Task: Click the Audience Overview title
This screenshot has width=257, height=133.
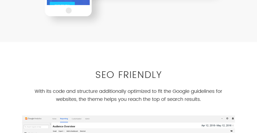Action: [64, 126]
